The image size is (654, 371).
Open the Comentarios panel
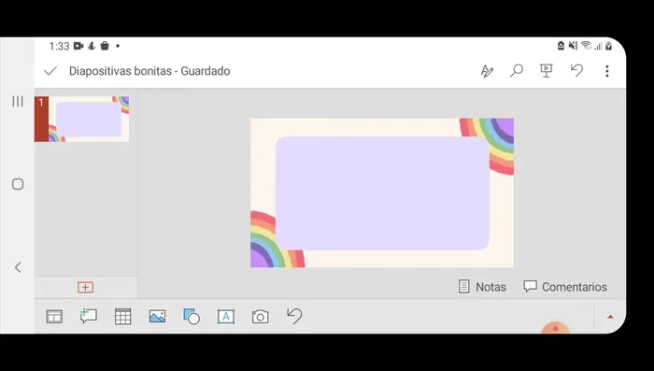coord(565,287)
